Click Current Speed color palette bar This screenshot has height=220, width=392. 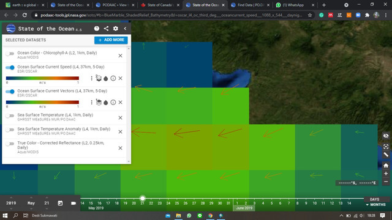click(42, 78)
